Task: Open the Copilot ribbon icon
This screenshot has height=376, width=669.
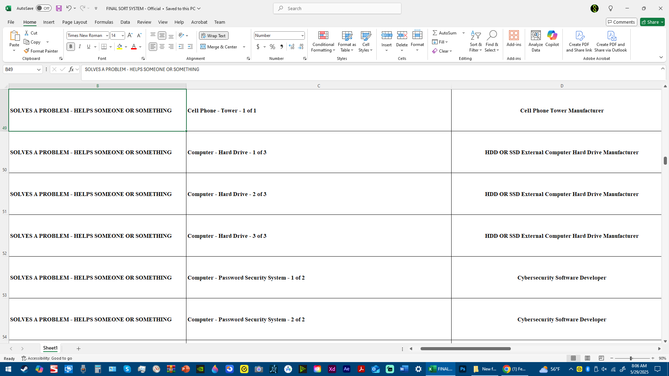Action: (552, 35)
